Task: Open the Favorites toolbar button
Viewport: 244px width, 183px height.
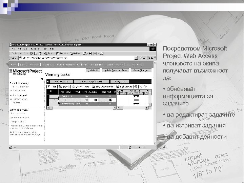Action: click(62, 54)
